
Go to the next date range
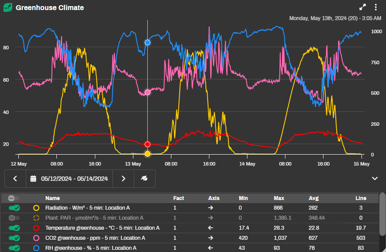pos(124,179)
